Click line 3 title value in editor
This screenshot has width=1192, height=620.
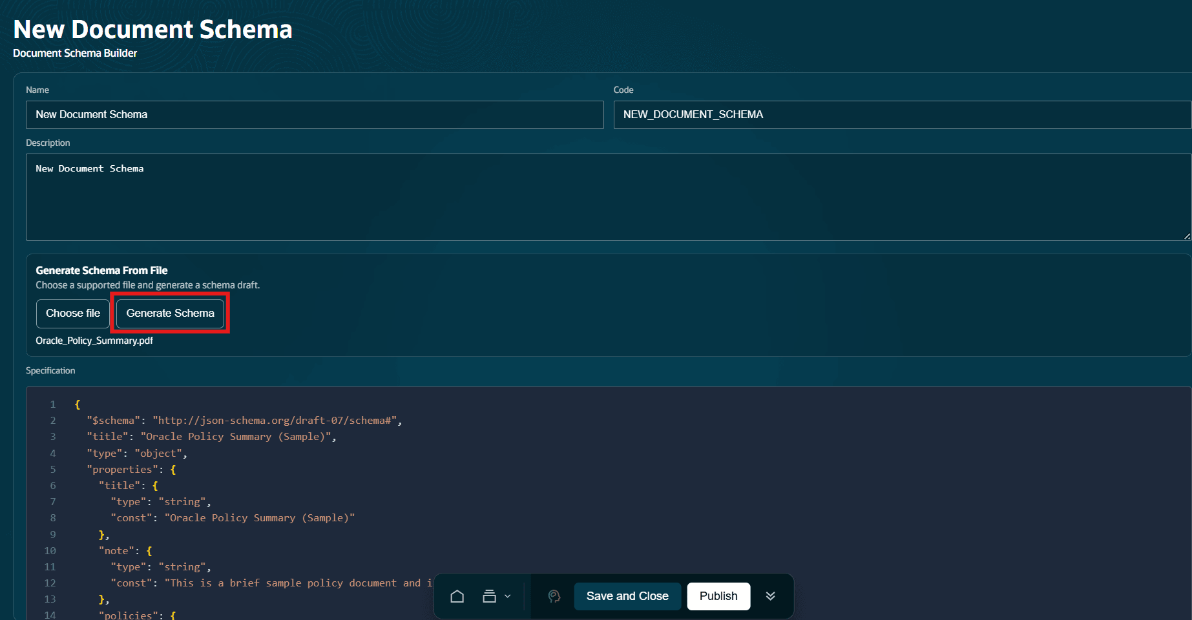tap(236, 437)
